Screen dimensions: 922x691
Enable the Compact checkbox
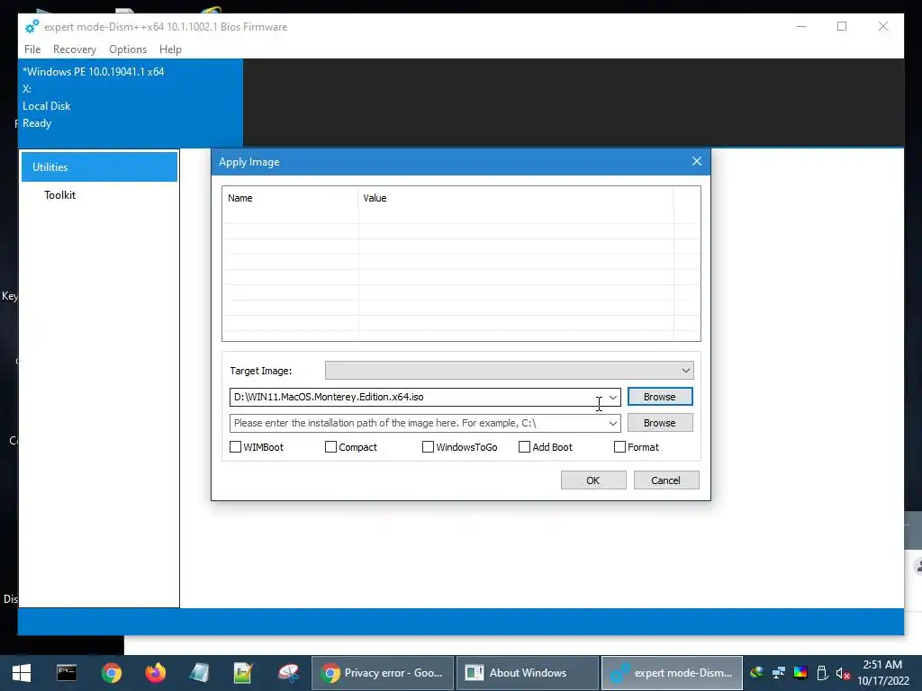(x=330, y=447)
